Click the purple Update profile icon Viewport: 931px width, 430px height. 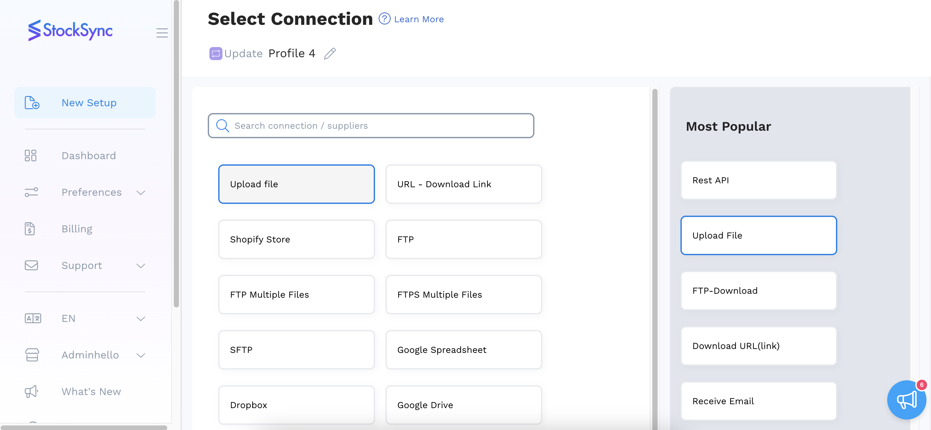(215, 54)
